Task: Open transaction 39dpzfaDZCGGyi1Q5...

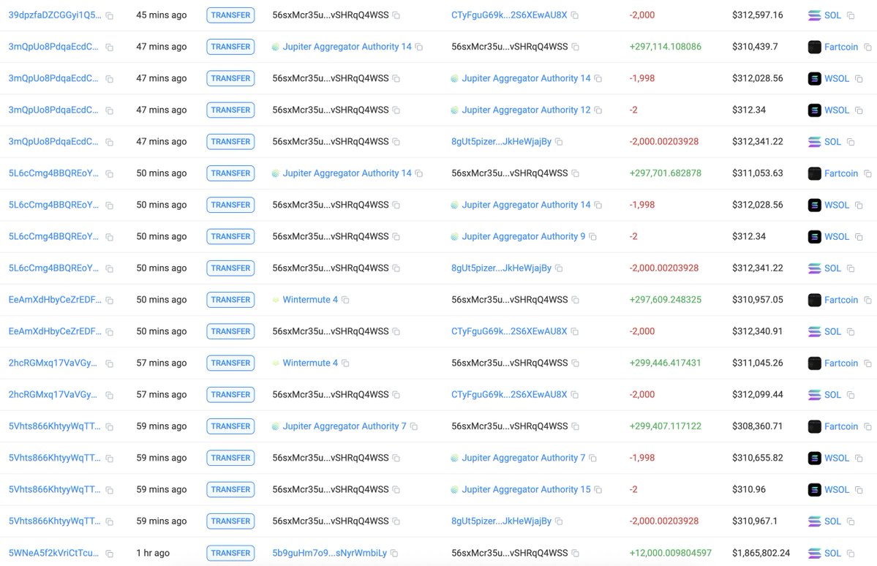Action: (x=55, y=15)
